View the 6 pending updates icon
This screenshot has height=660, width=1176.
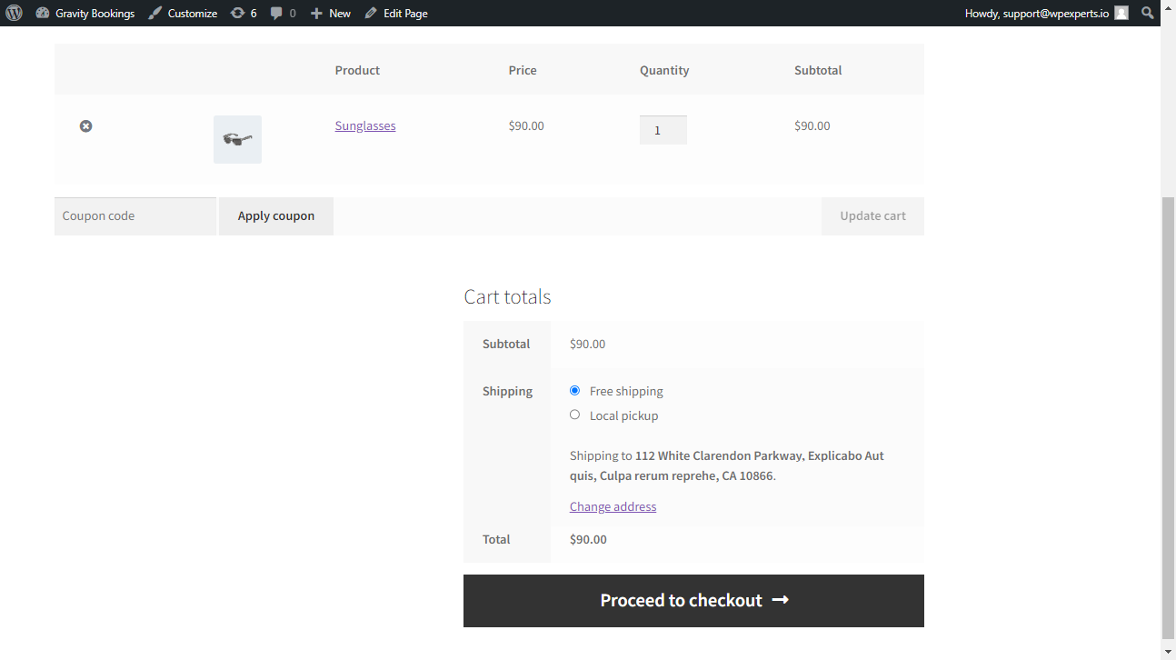[238, 13]
